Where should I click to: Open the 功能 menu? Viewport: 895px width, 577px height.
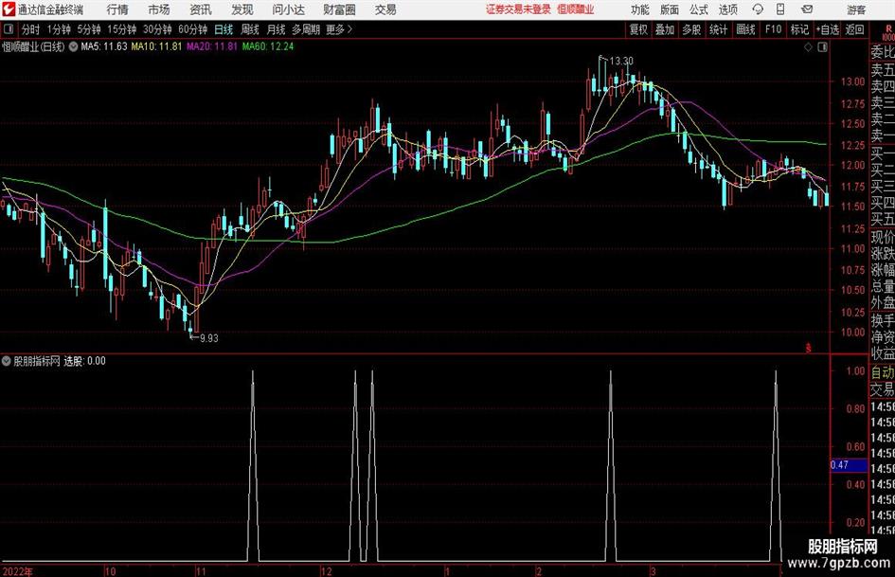(640, 9)
